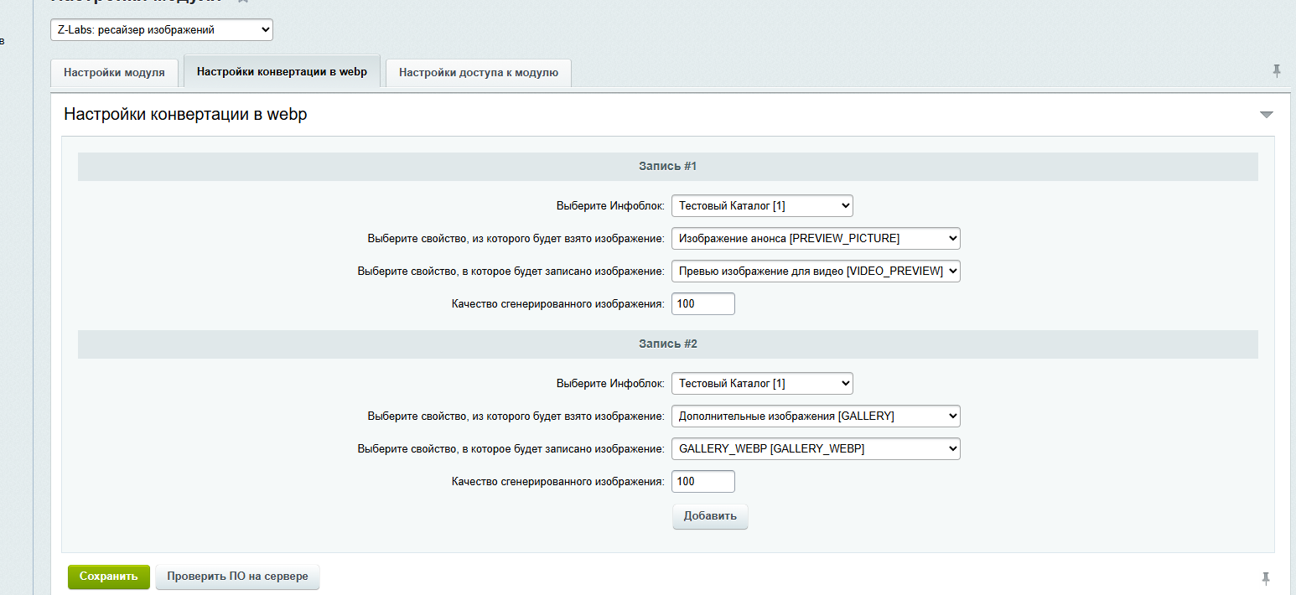Open Запись #2 Инфоблок dropdown
1296x595 pixels.
coord(762,383)
